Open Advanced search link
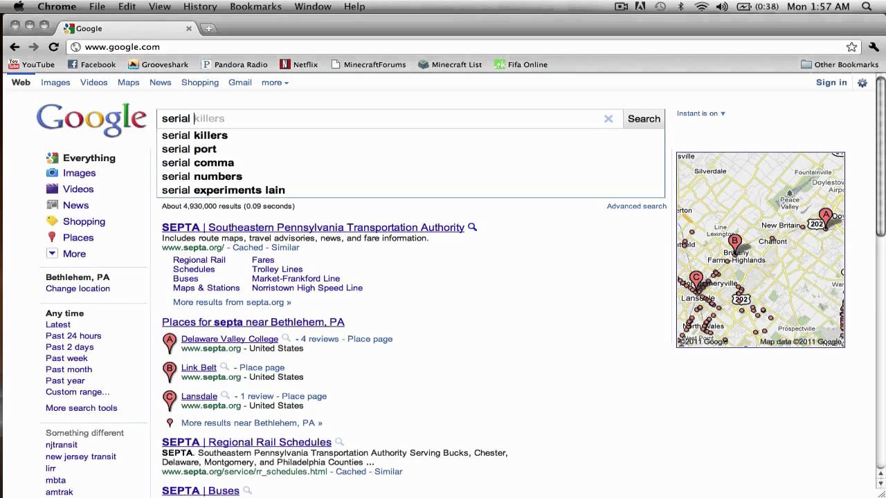Image resolution: width=886 pixels, height=498 pixels. click(x=637, y=206)
